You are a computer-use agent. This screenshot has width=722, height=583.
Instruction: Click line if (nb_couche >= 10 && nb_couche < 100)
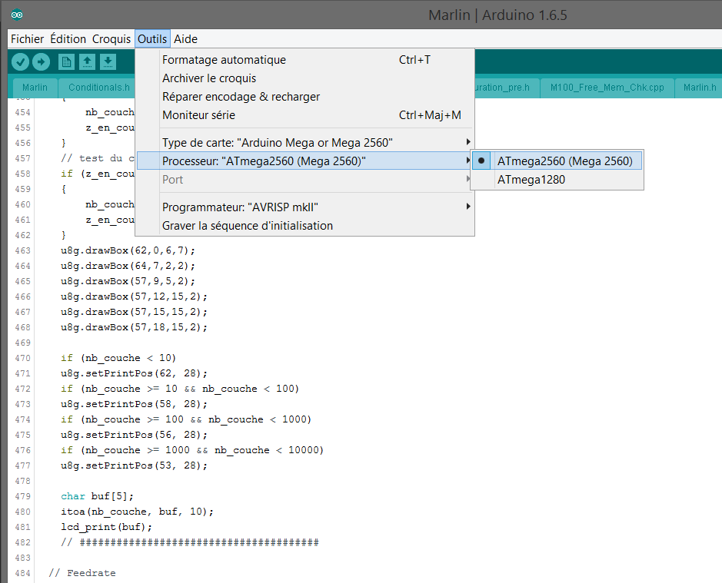point(180,389)
